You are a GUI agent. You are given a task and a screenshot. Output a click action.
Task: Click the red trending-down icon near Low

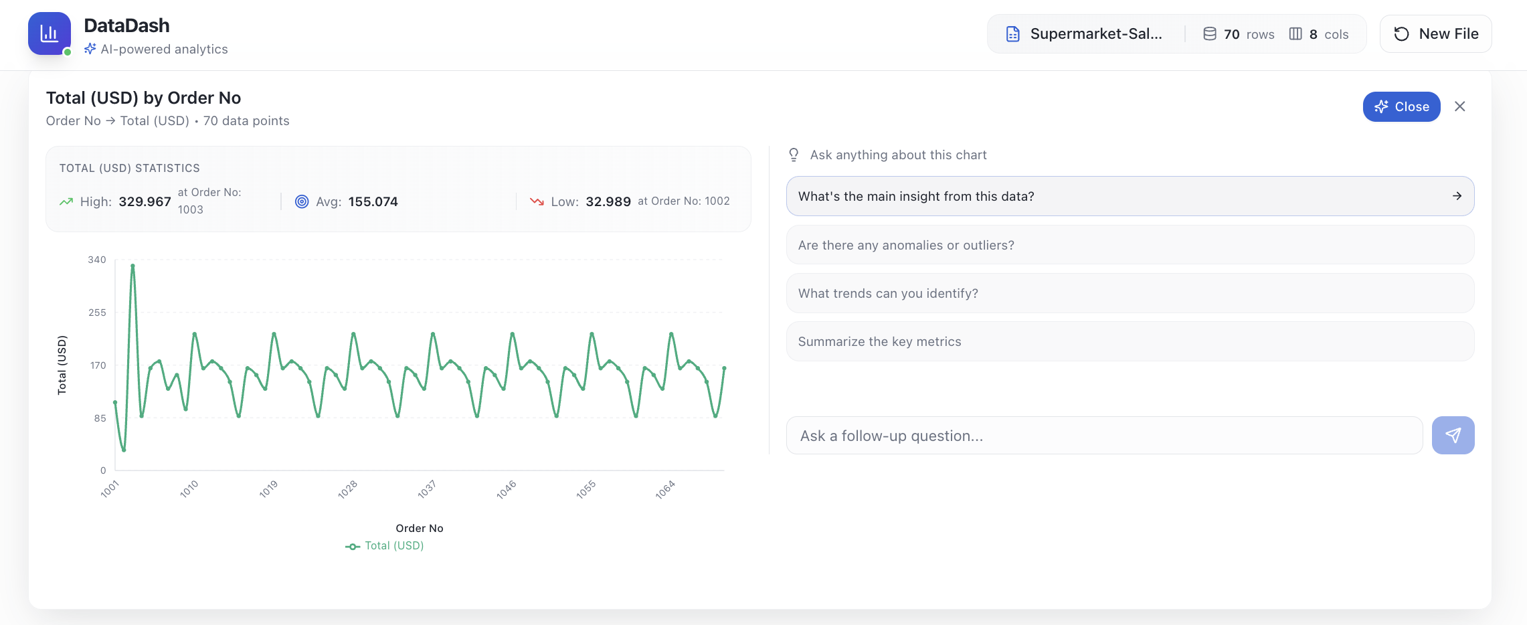[538, 201]
